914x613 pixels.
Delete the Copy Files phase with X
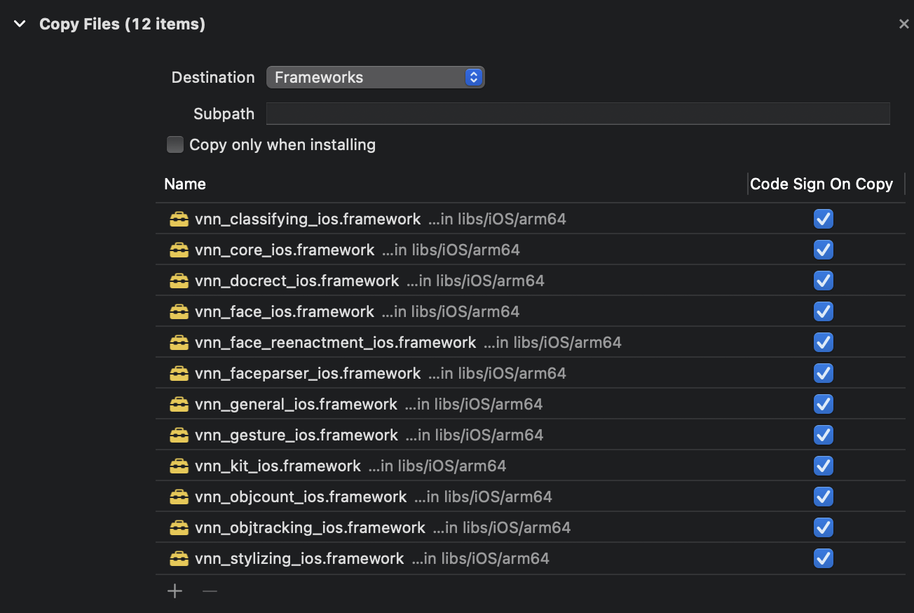pos(903,24)
